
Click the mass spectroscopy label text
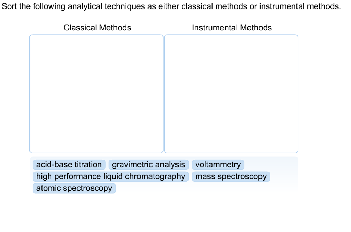tap(231, 176)
